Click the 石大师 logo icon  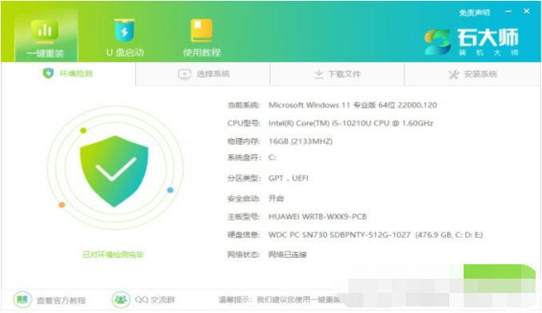(437, 42)
